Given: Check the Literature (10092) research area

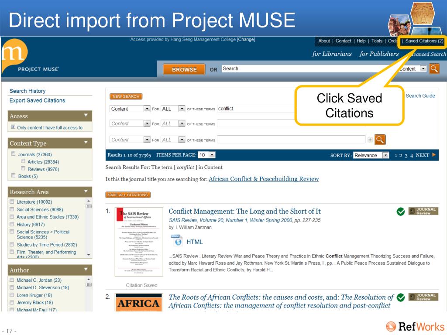Looking at the screenshot, I should point(12,202).
